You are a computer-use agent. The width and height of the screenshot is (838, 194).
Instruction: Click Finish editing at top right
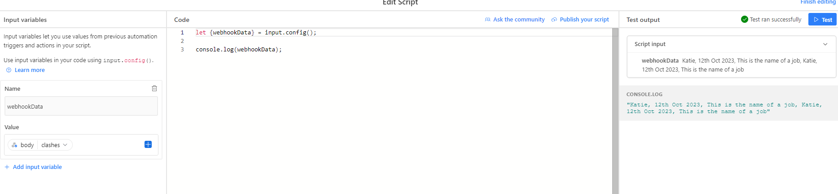(x=818, y=2)
